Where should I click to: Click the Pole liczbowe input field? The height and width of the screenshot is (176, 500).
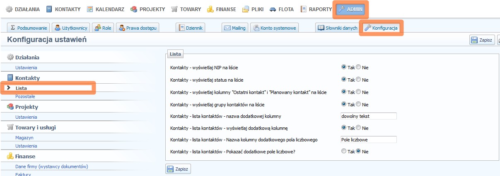pos(368,140)
